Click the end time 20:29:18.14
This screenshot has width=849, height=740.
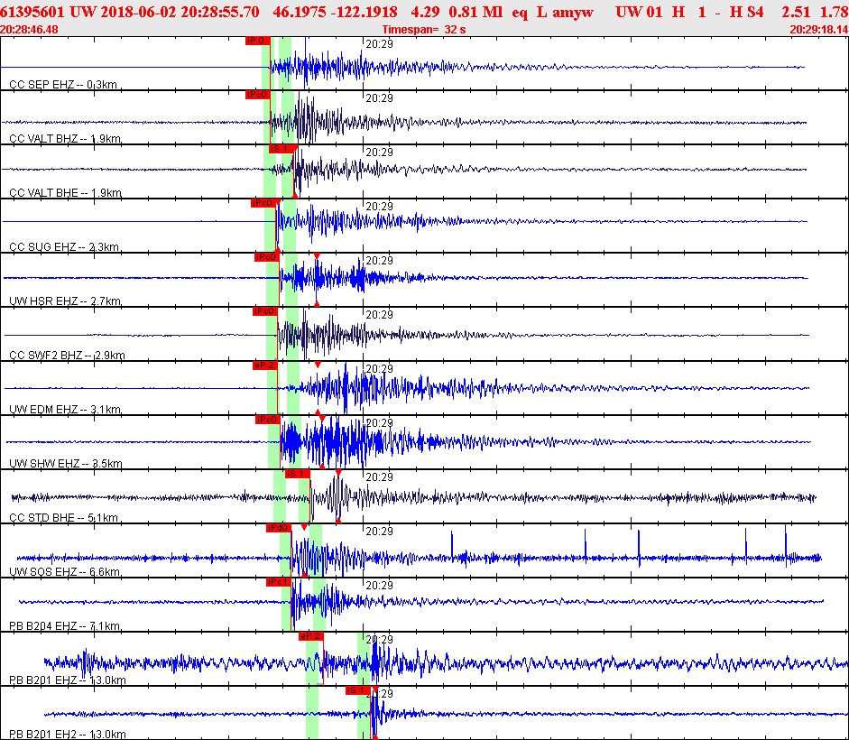pos(819,29)
